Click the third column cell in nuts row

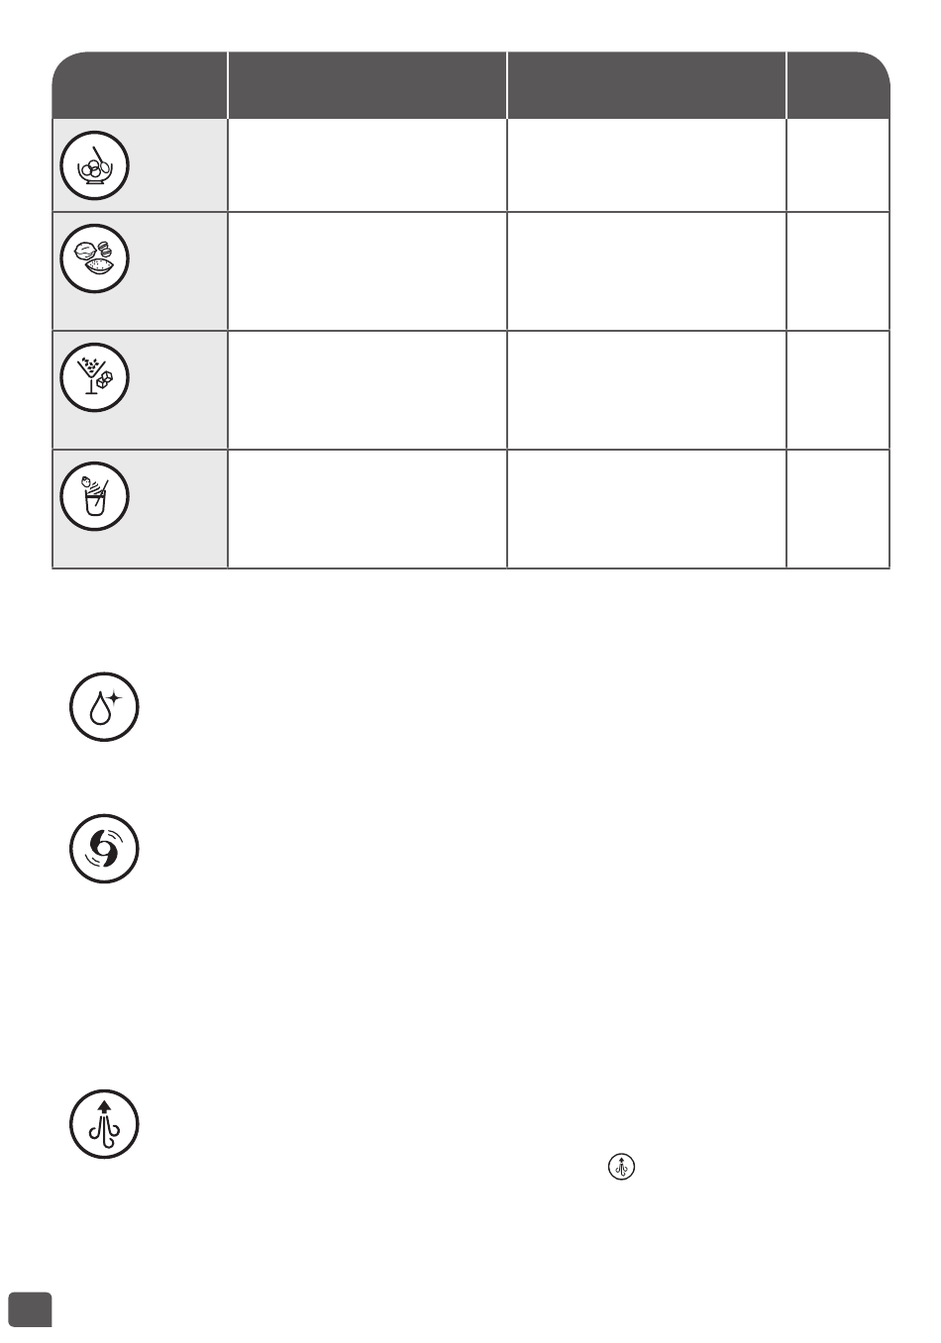[647, 271]
